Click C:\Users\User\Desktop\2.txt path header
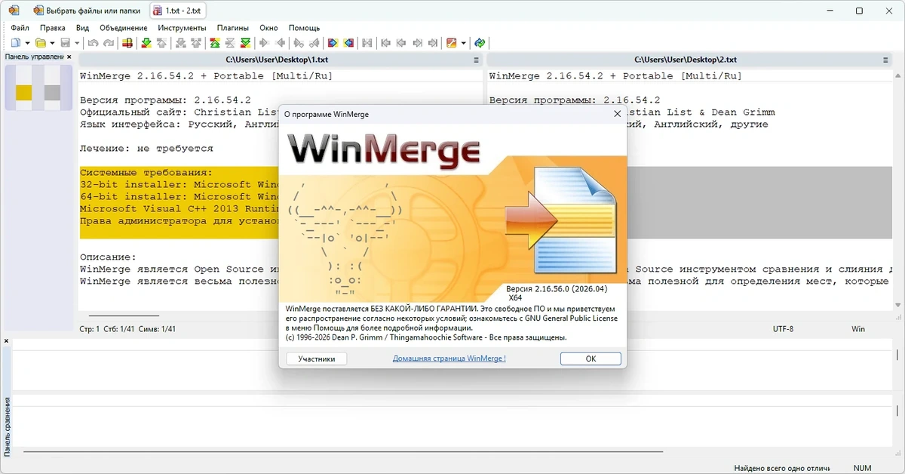This screenshot has height=474, width=905. [x=686, y=60]
